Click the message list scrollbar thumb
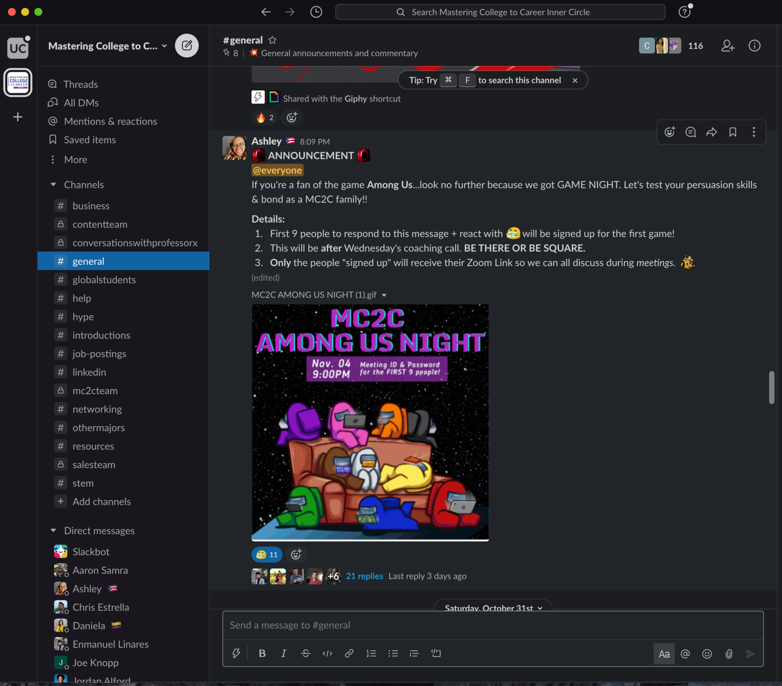 [772, 387]
